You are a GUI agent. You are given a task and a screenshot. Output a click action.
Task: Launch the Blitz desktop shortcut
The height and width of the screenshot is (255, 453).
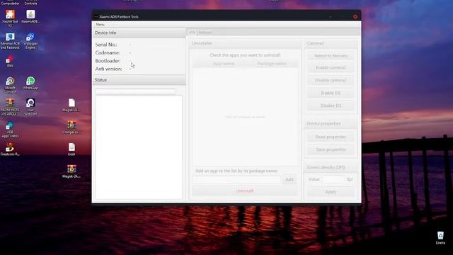(x=10, y=61)
